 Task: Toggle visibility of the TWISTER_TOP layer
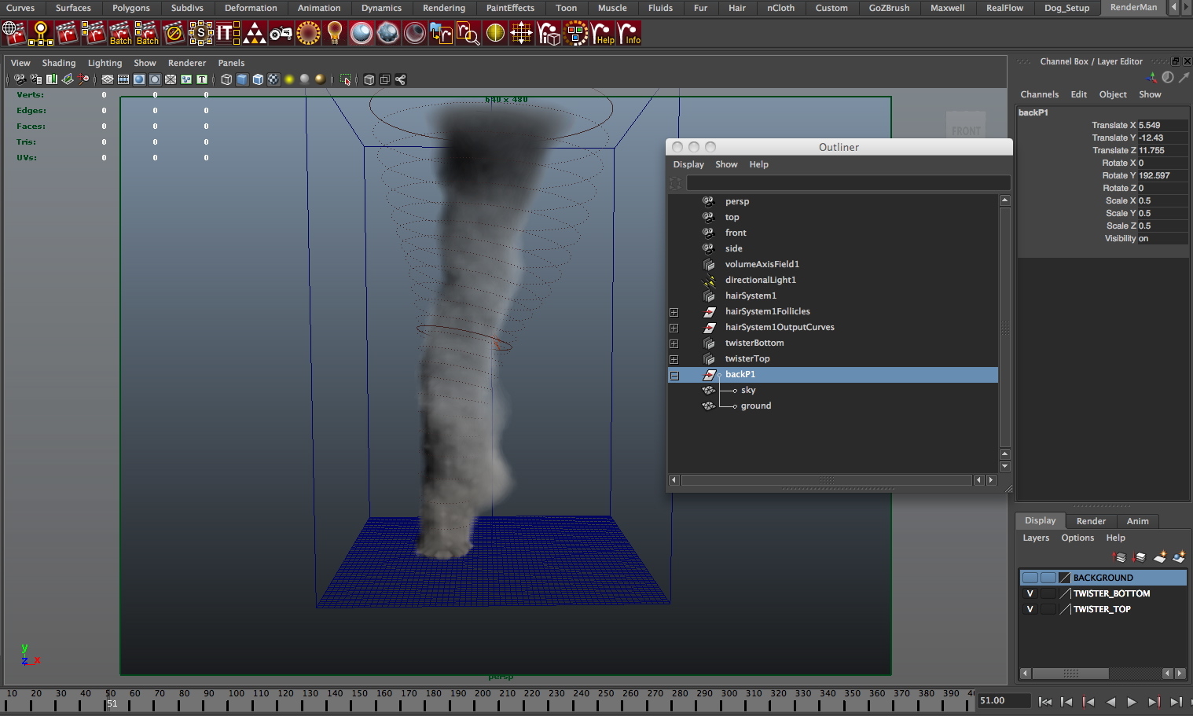coord(1030,609)
